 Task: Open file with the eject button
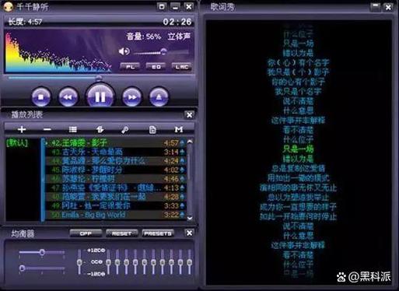[159, 97]
